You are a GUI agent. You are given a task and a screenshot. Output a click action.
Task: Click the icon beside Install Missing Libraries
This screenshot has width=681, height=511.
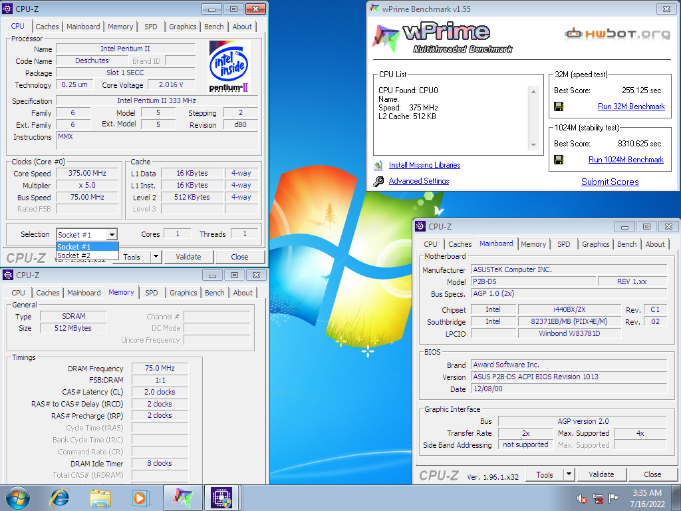(378, 165)
